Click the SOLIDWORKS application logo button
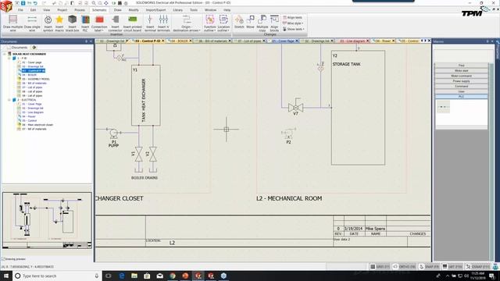The height and width of the screenshot is (281, 500). (6, 6)
